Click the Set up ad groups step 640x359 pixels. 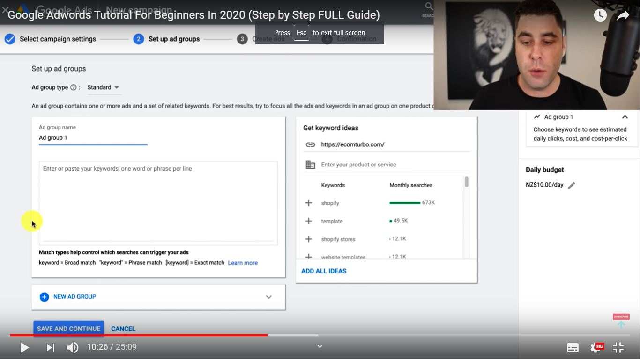(166, 39)
